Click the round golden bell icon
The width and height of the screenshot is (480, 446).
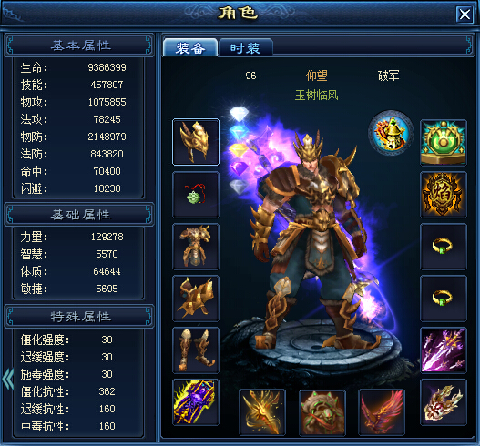pos(391,133)
